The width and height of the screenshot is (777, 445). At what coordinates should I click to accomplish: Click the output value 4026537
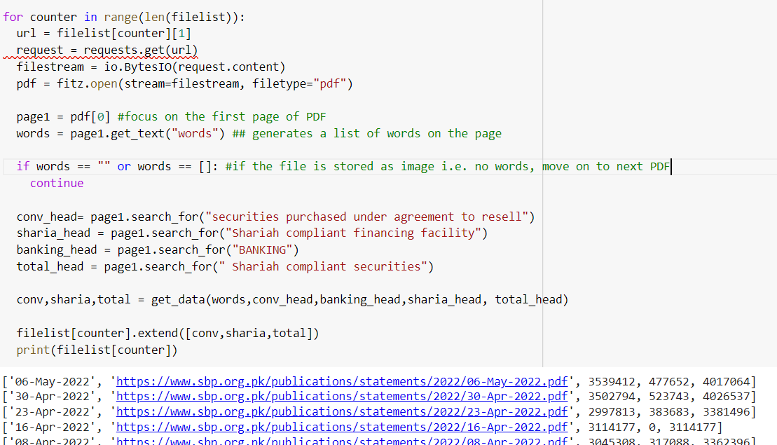tap(726, 397)
